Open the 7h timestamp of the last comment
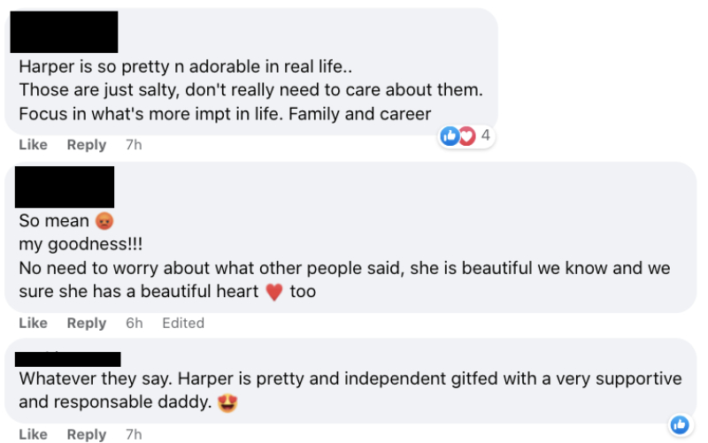This screenshot has height=443, width=708. pyautogui.click(x=134, y=434)
